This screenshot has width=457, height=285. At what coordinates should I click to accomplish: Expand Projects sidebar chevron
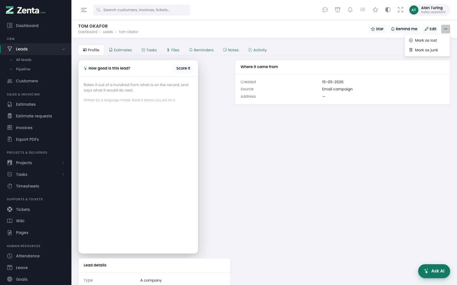(x=63, y=163)
